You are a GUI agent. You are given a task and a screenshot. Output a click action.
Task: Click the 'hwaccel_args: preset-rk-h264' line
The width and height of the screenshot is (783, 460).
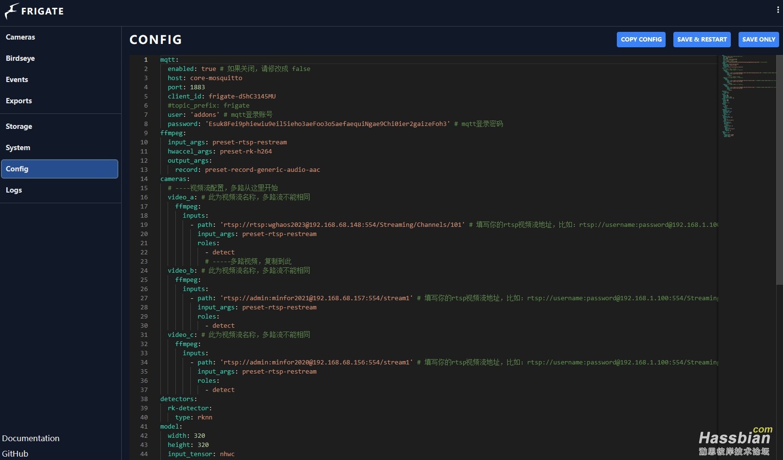220,152
